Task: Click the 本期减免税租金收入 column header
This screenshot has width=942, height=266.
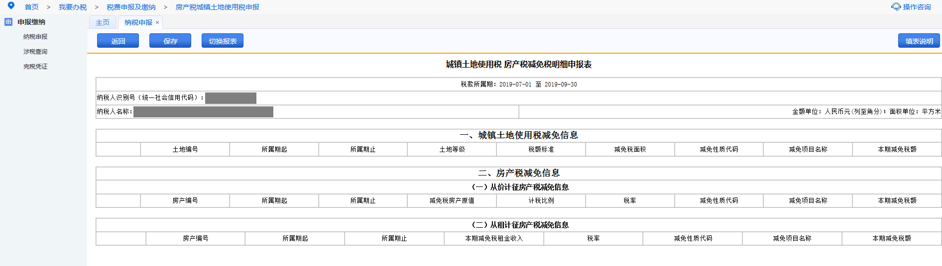Action: (x=494, y=238)
